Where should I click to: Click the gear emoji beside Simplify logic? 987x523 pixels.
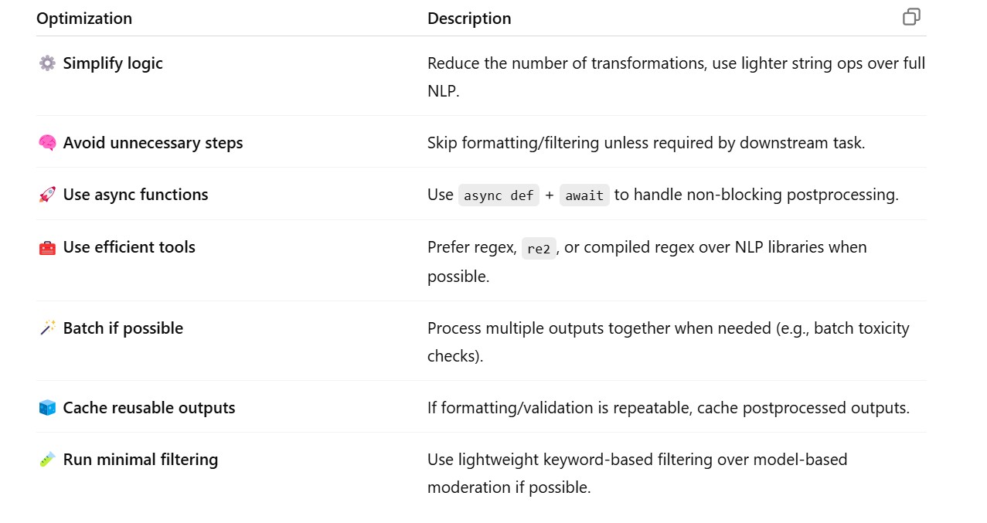coord(47,63)
